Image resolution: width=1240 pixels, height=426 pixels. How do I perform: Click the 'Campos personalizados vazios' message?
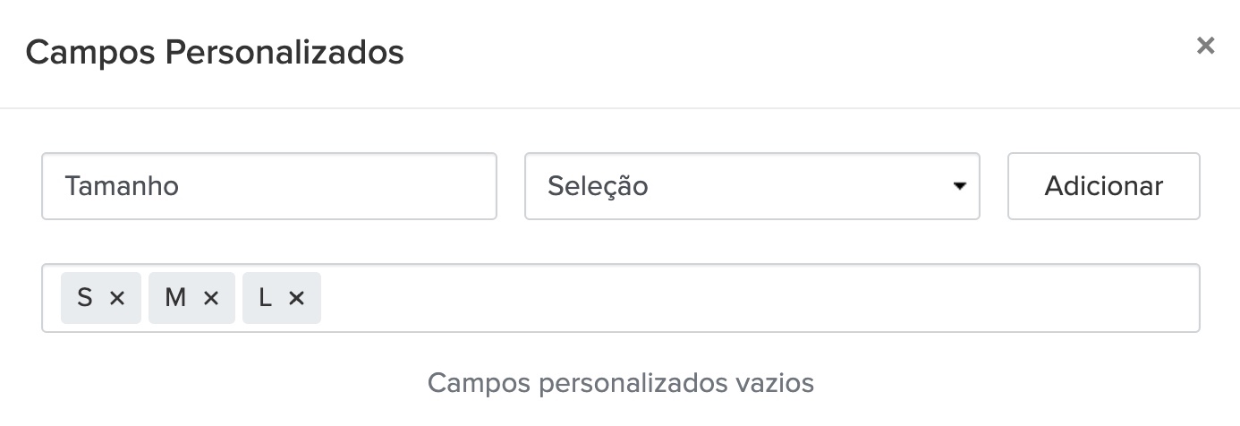coord(620,383)
